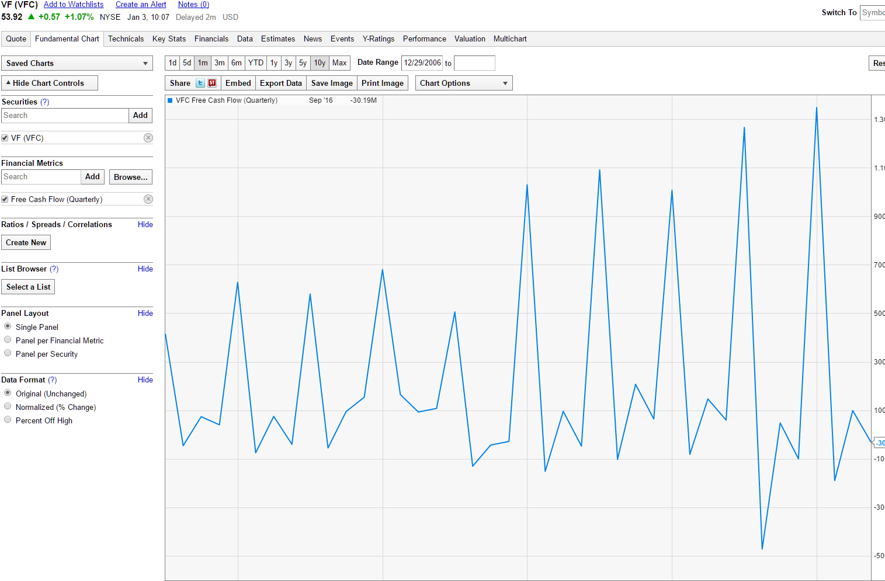Image resolution: width=885 pixels, height=581 pixels.
Task: Focus the Date Range start field
Action: coord(422,62)
